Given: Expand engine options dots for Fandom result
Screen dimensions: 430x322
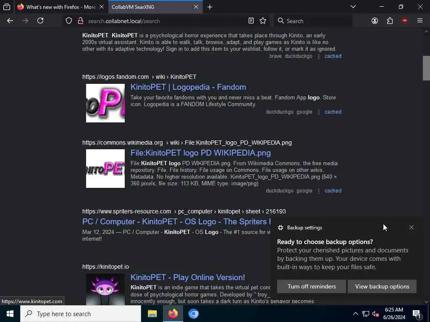Looking at the screenshot, I should [x=318, y=112].
